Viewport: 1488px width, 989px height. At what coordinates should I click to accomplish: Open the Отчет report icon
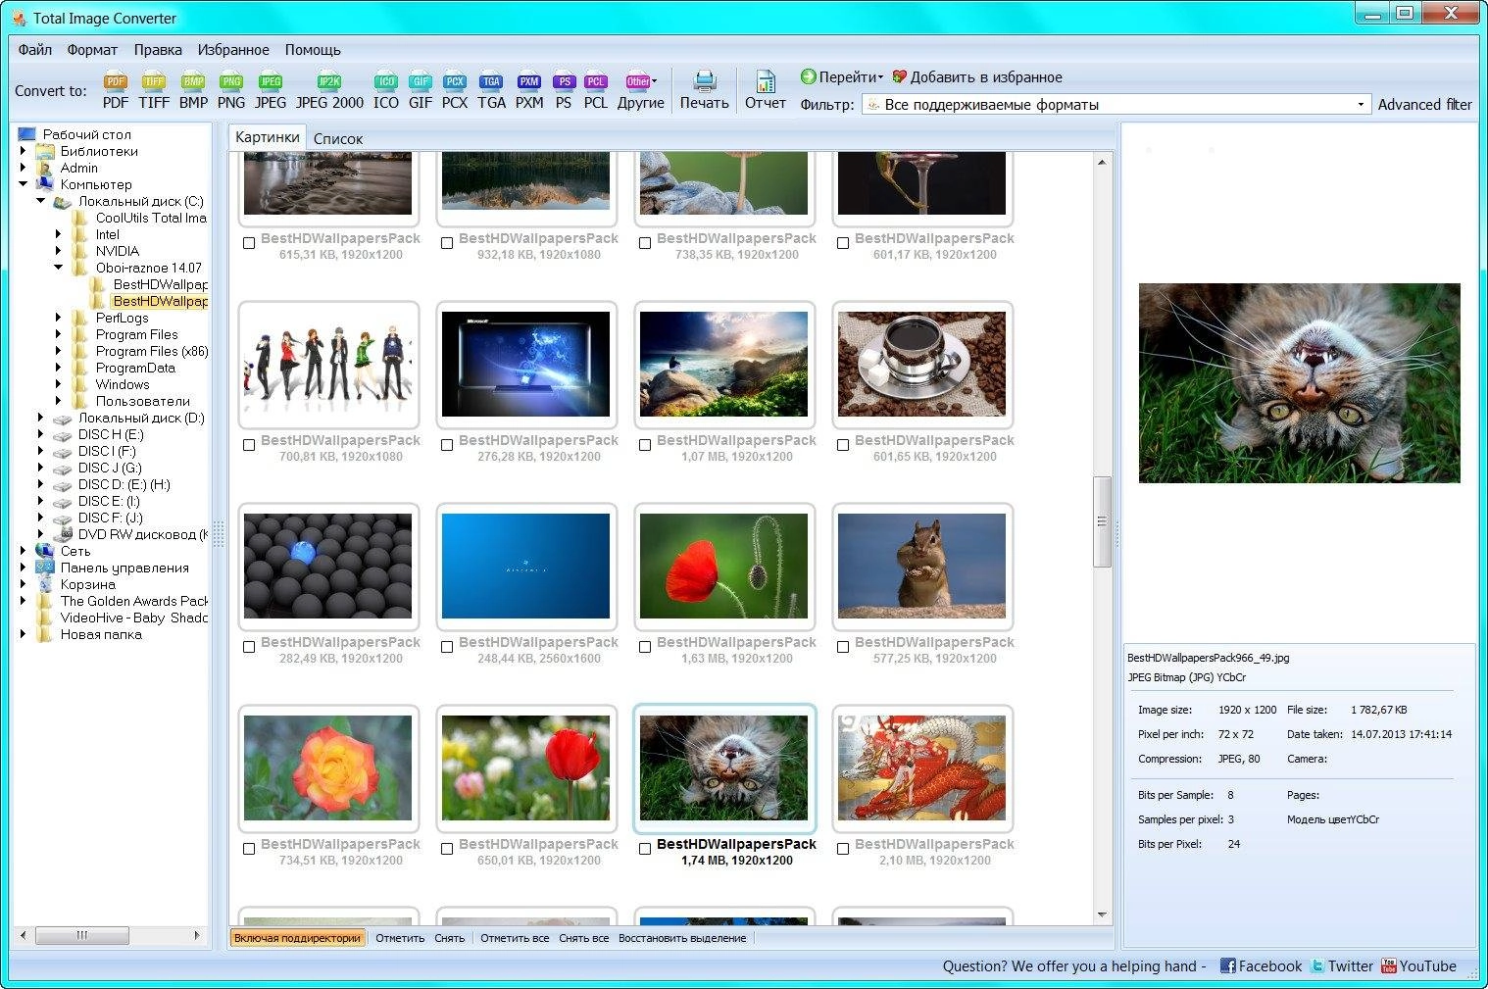pyautogui.click(x=765, y=82)
